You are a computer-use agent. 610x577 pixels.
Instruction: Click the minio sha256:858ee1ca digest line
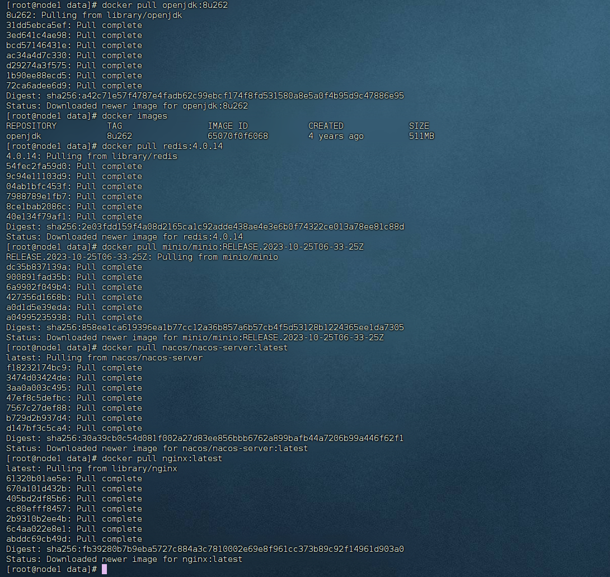click(x=205, y=328)
